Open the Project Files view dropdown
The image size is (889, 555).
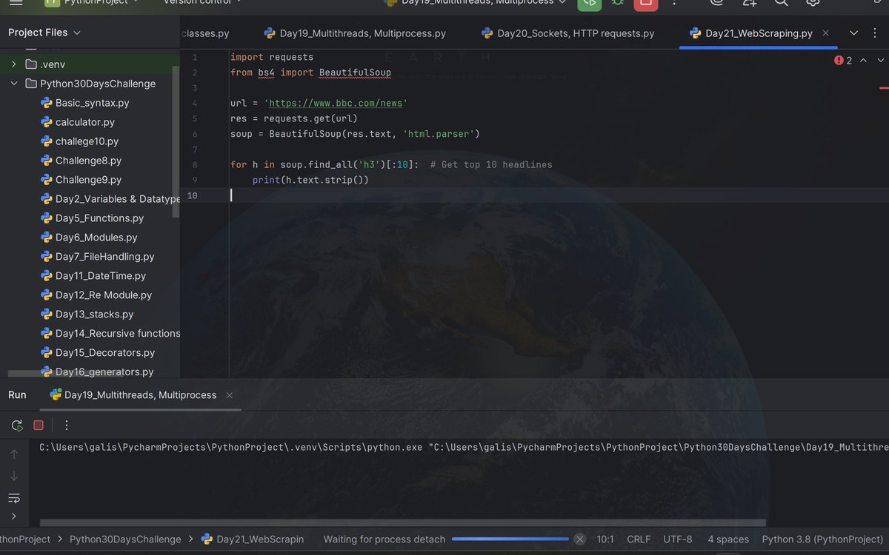44,33
